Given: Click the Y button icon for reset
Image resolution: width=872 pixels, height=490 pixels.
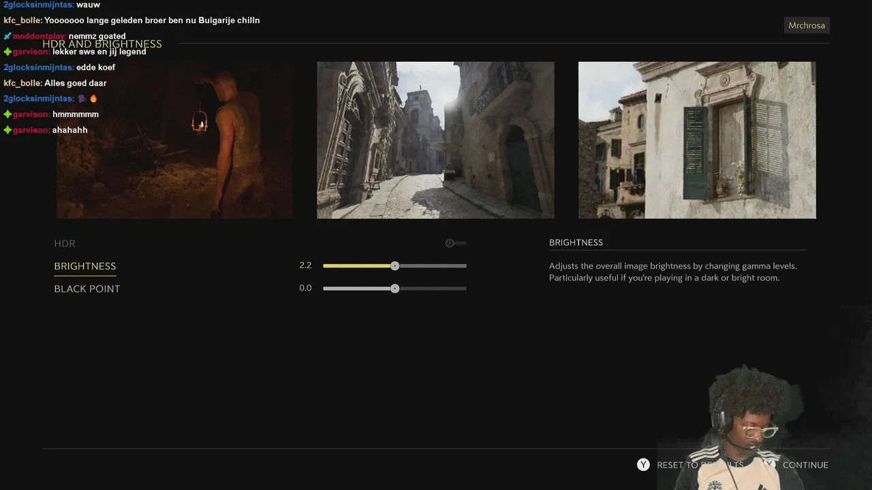Looking at the screenshot, I should [643, 465].
